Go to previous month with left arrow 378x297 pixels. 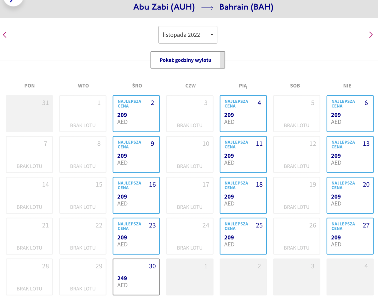5,35
